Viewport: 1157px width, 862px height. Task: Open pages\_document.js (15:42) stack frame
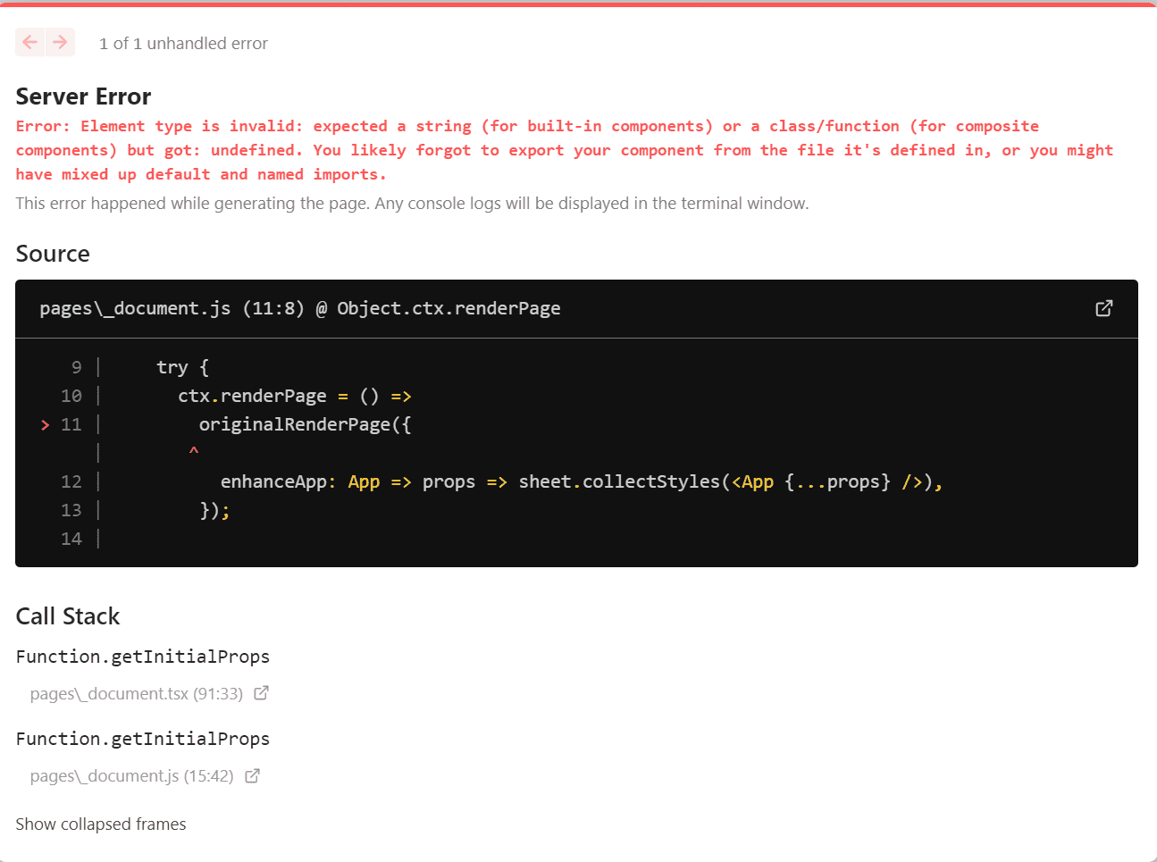(131, 775)
